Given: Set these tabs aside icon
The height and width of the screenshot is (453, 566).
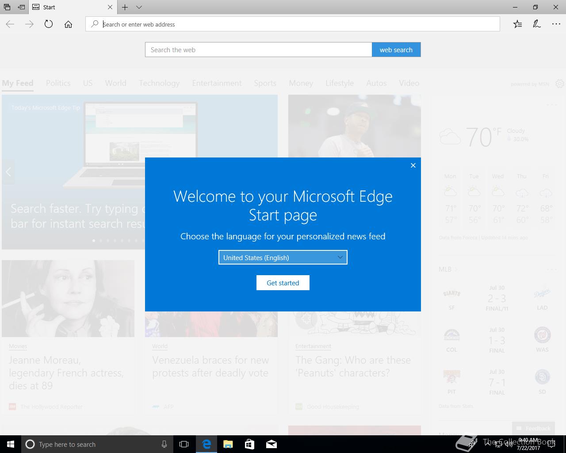Looking at the screenshot, I should coord(21,7).
